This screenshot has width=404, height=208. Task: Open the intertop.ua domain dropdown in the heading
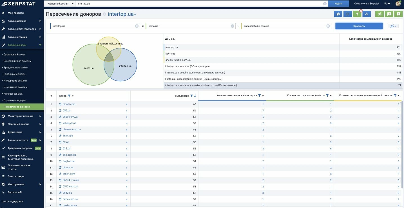coord(122,14)
